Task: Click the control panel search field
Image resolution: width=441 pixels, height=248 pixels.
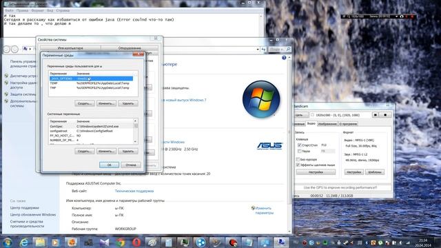Action: (280, 49)
